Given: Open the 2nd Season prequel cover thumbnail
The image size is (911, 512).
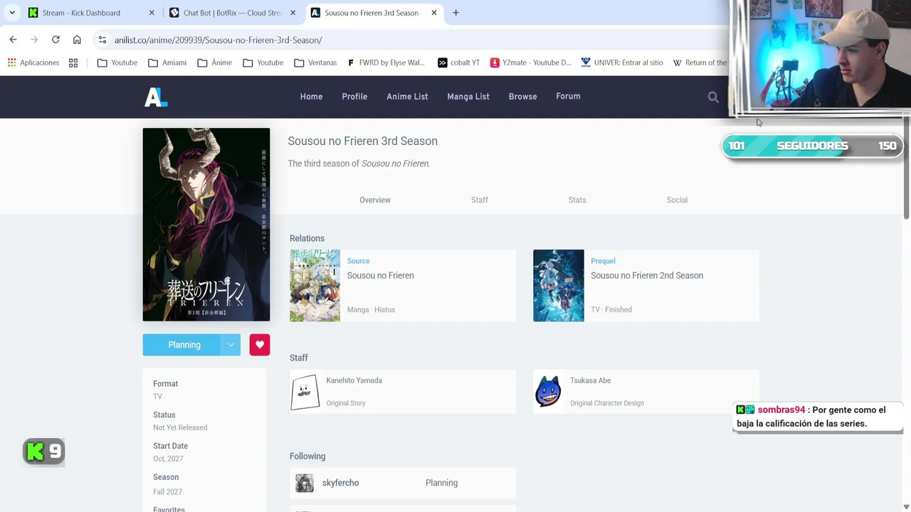Looking at the screenshot, I should coord(559,285).
